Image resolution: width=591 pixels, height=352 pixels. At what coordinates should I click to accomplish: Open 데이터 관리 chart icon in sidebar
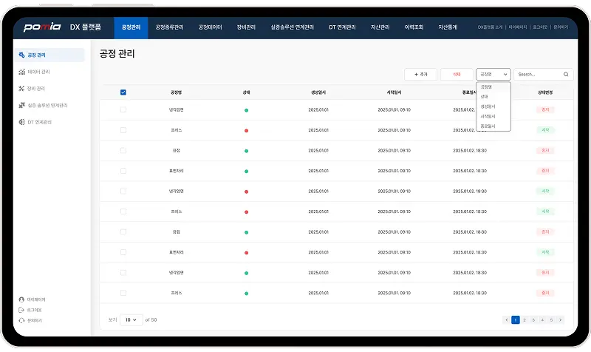coord(21,72)
